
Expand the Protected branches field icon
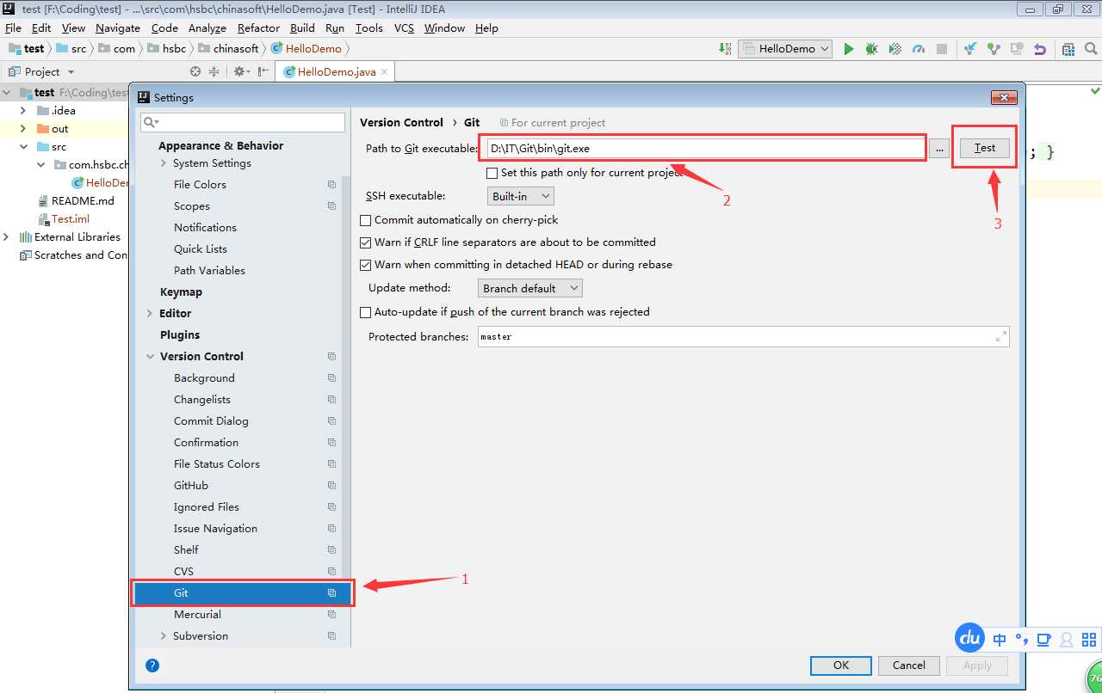click(x=1000, y=337)
